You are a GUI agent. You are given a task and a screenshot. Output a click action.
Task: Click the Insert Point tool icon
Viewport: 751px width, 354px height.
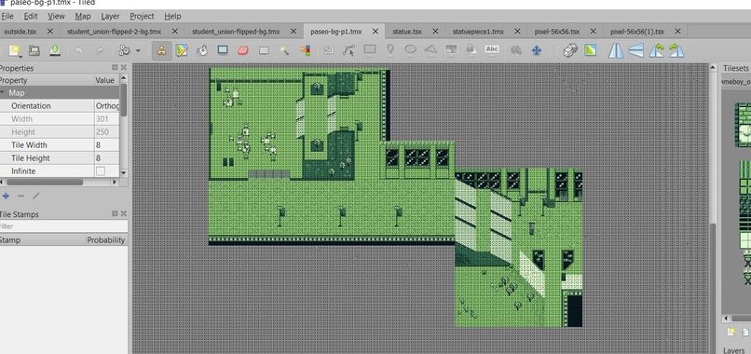tap(390, 49)
